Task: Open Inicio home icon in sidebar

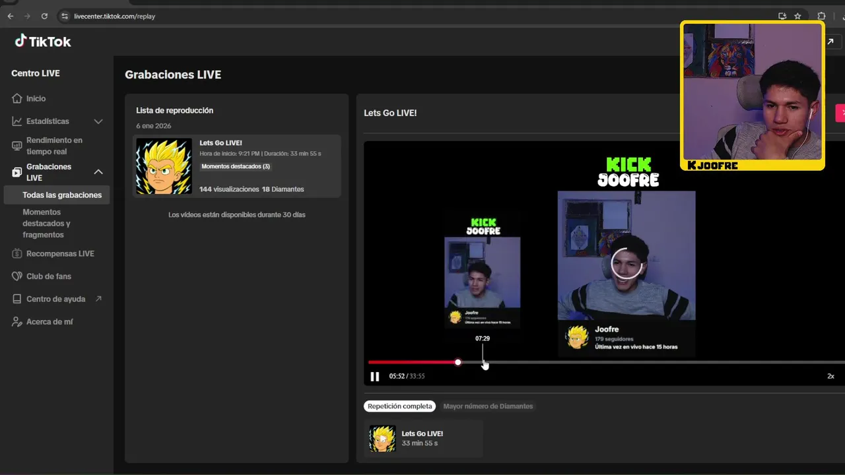Action: coord(17,98)
